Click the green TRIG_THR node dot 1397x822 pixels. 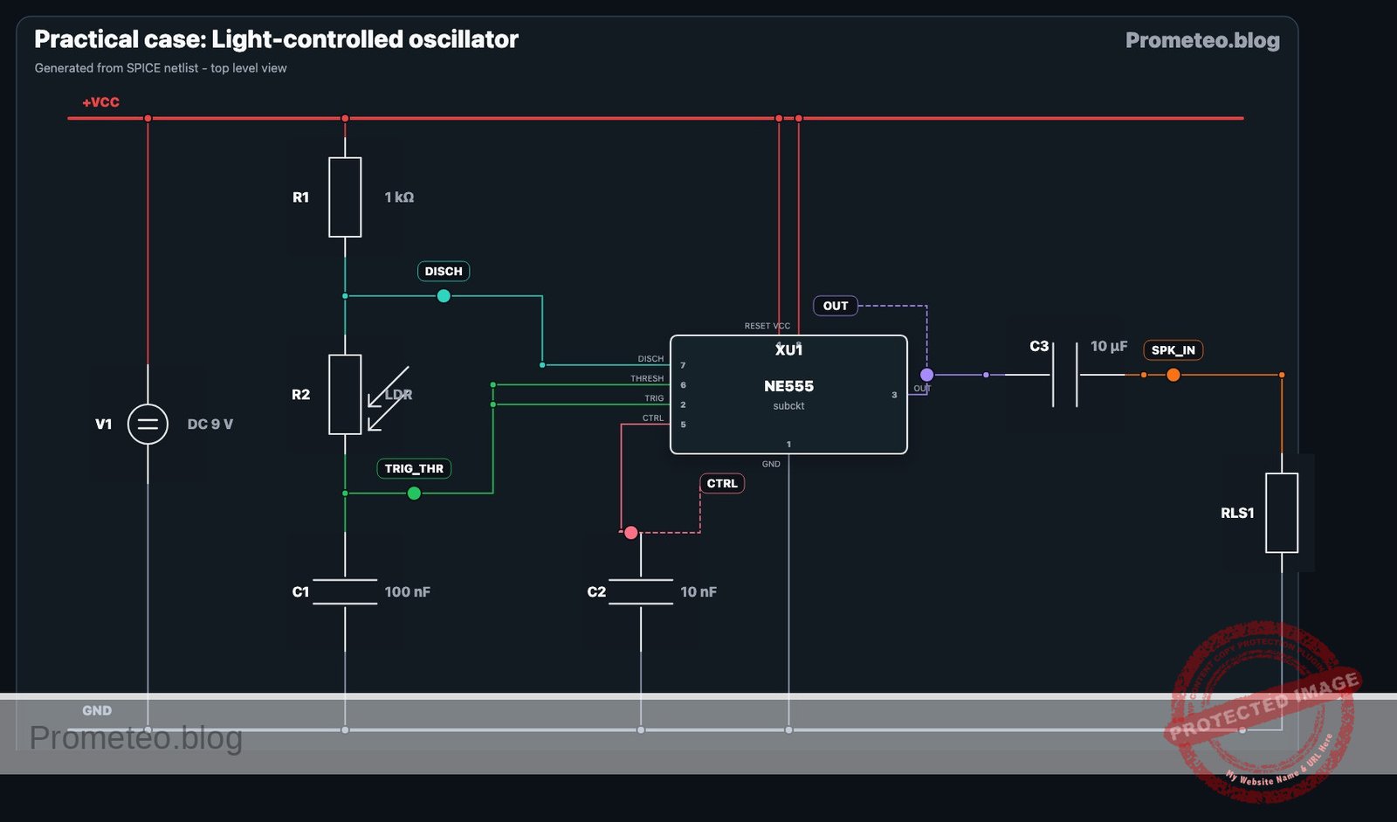pyautogui.click(x=414, y=494)
